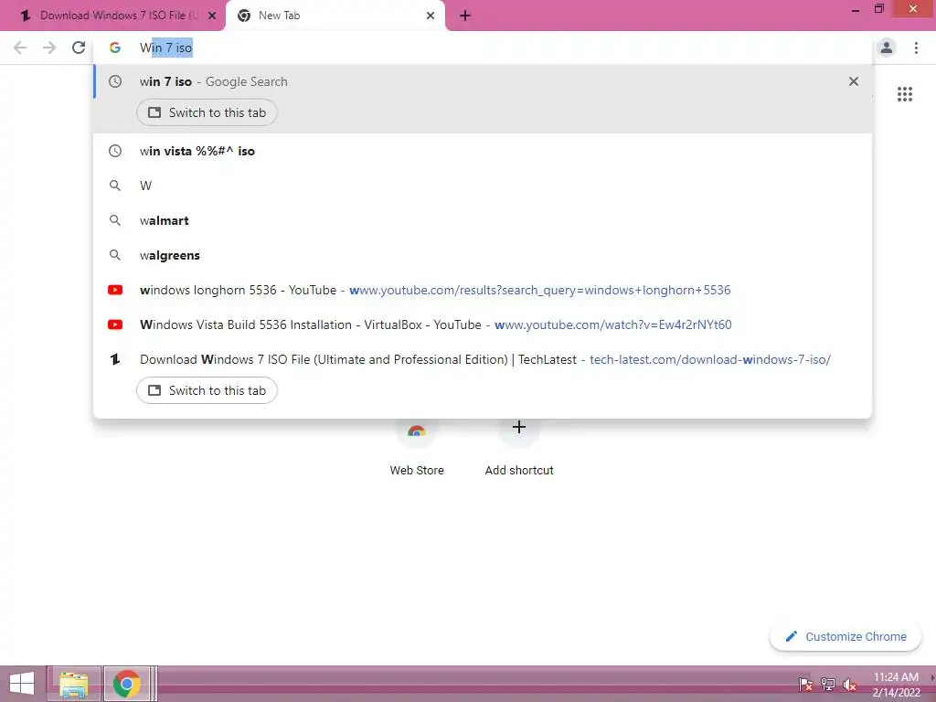Open windows longhorn 5536 YouTube result
Image resolution: width=936 pixels, height=702 pixels.
click(x=483, y=290)
